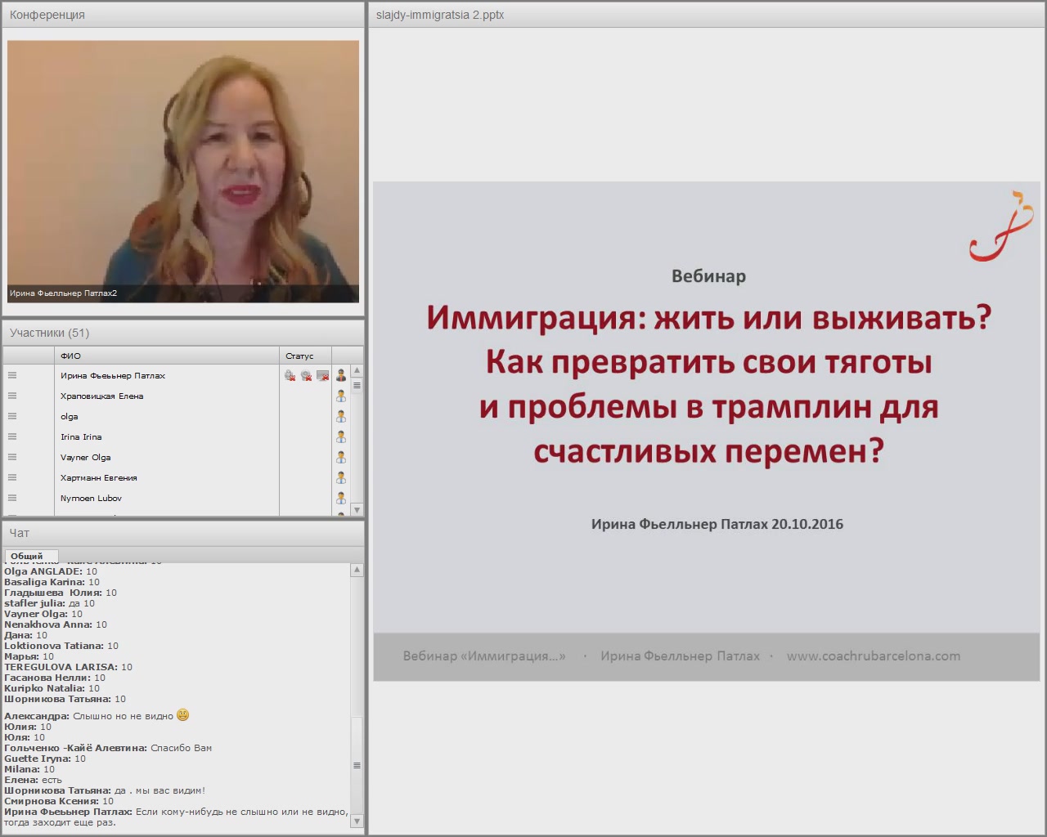Click the Конференция panel title

[47, 15]
